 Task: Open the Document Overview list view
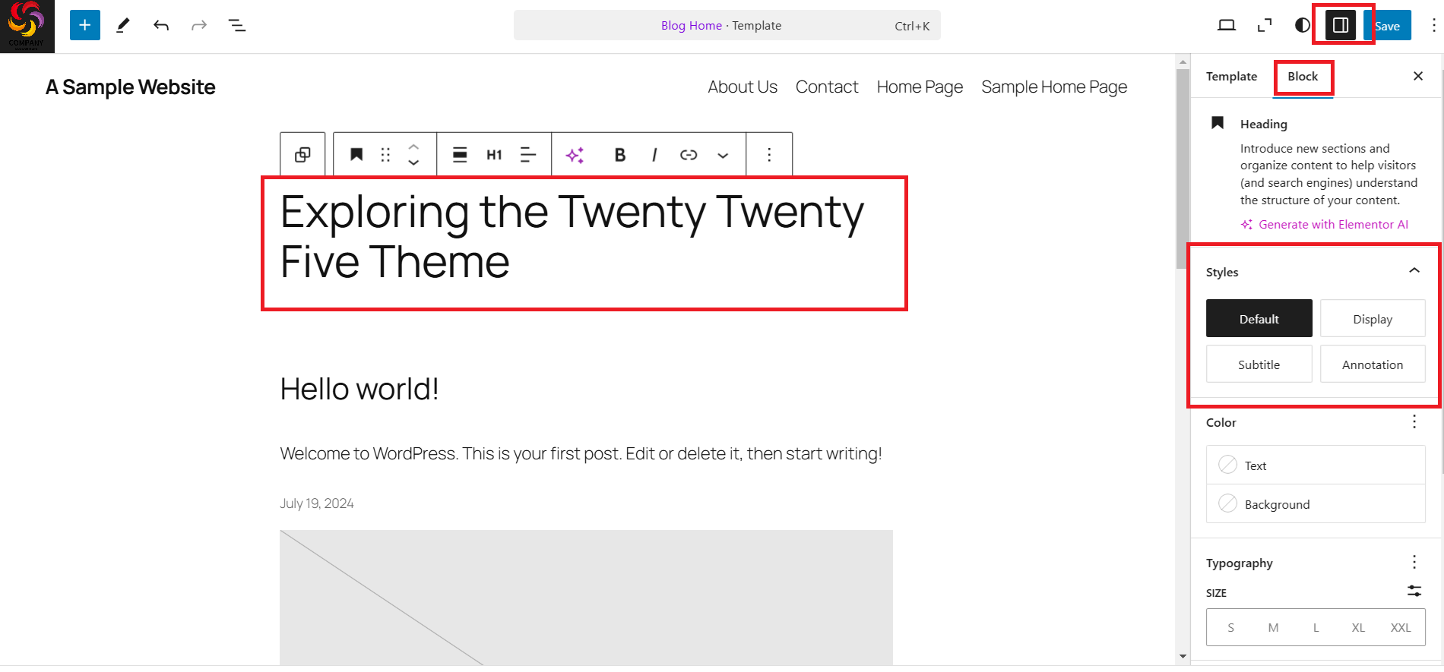pyautogui.click(x=237, y=26)
